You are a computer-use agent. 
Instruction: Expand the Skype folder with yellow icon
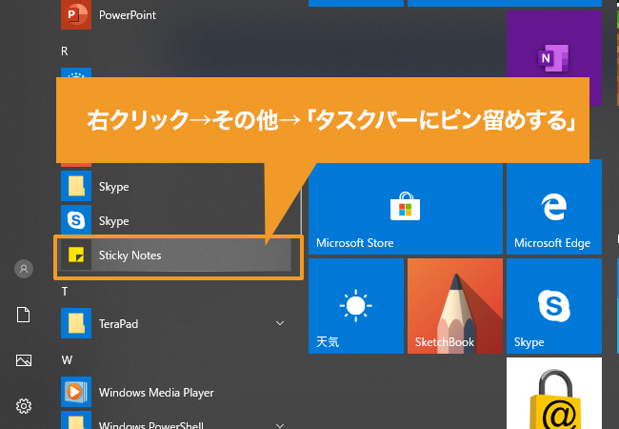112,187
